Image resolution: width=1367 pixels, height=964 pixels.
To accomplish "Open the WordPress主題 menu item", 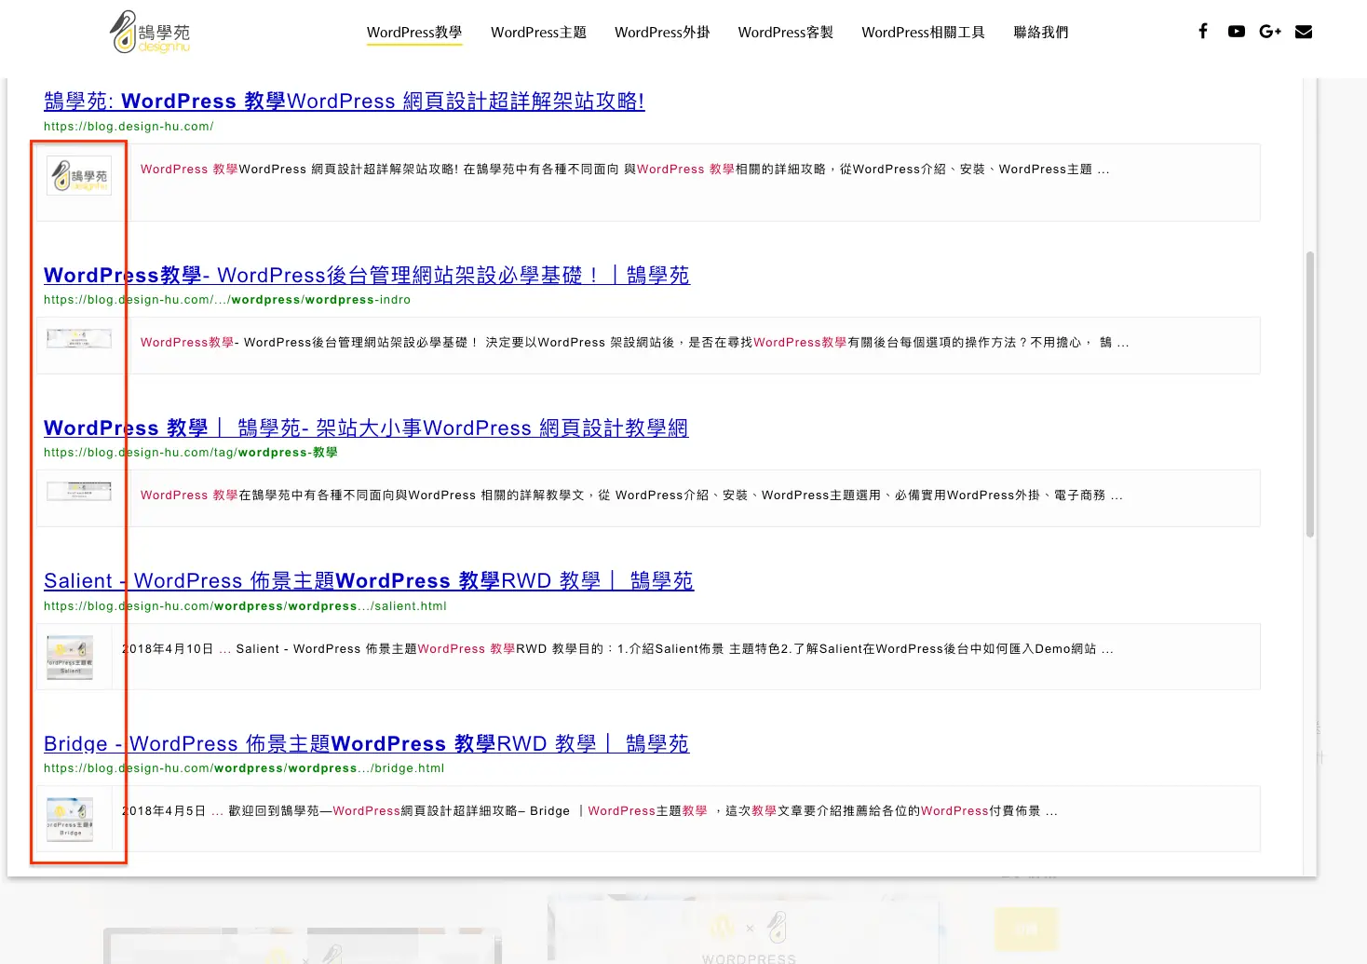I will pyautogui.click(x=538, y=33).
